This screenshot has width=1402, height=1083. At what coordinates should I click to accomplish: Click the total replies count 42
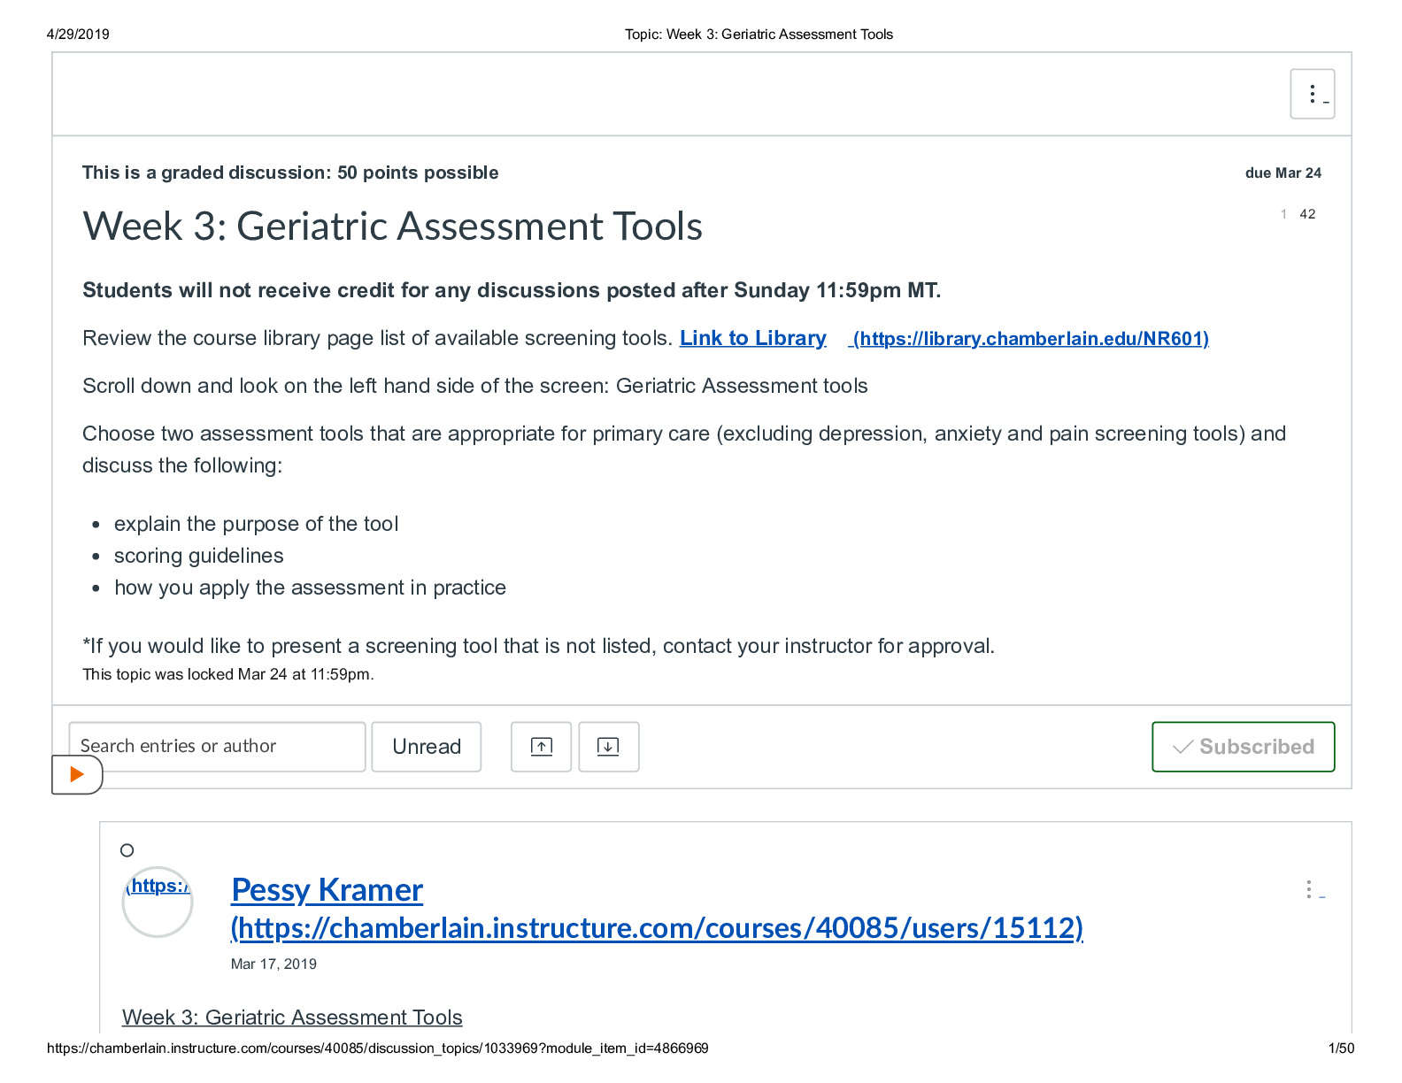[1307, 214]
